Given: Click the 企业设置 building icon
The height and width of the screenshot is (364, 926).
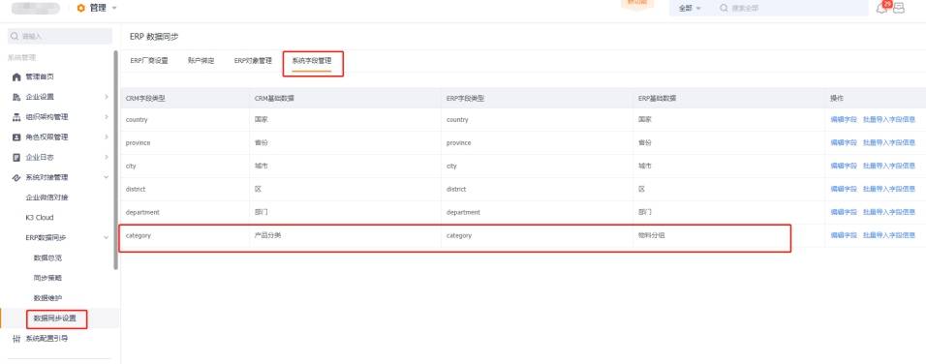Looking at the screenshot, I should 16,98.
